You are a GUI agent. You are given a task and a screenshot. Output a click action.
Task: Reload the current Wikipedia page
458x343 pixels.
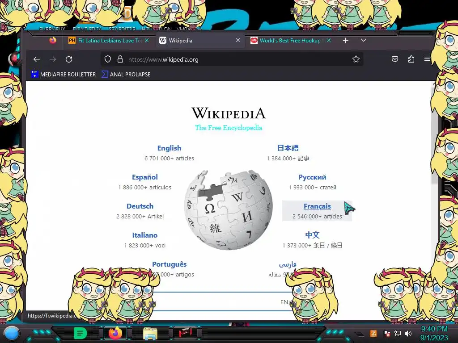(69, 59)
